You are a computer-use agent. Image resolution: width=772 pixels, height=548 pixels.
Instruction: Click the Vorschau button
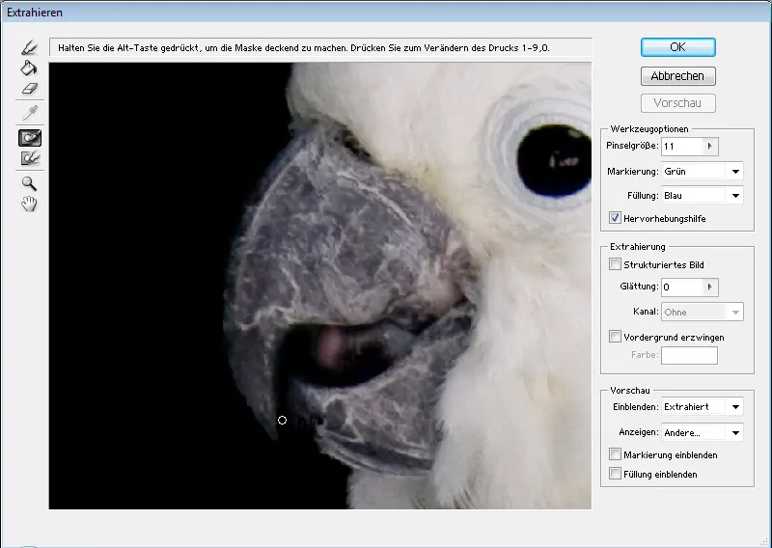click(x=678, y=103)
